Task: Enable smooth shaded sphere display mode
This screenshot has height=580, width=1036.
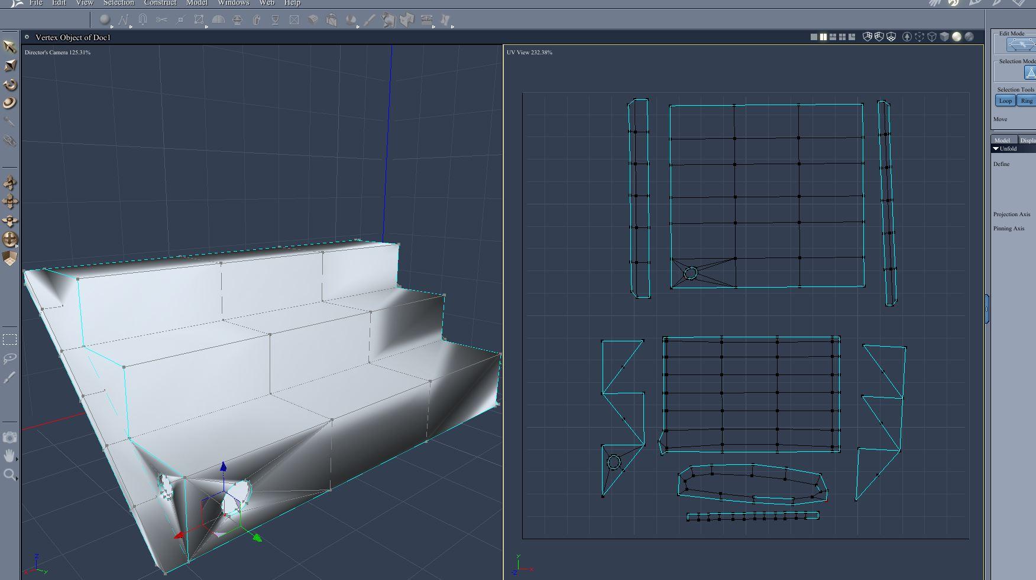Action: point(956,37)
